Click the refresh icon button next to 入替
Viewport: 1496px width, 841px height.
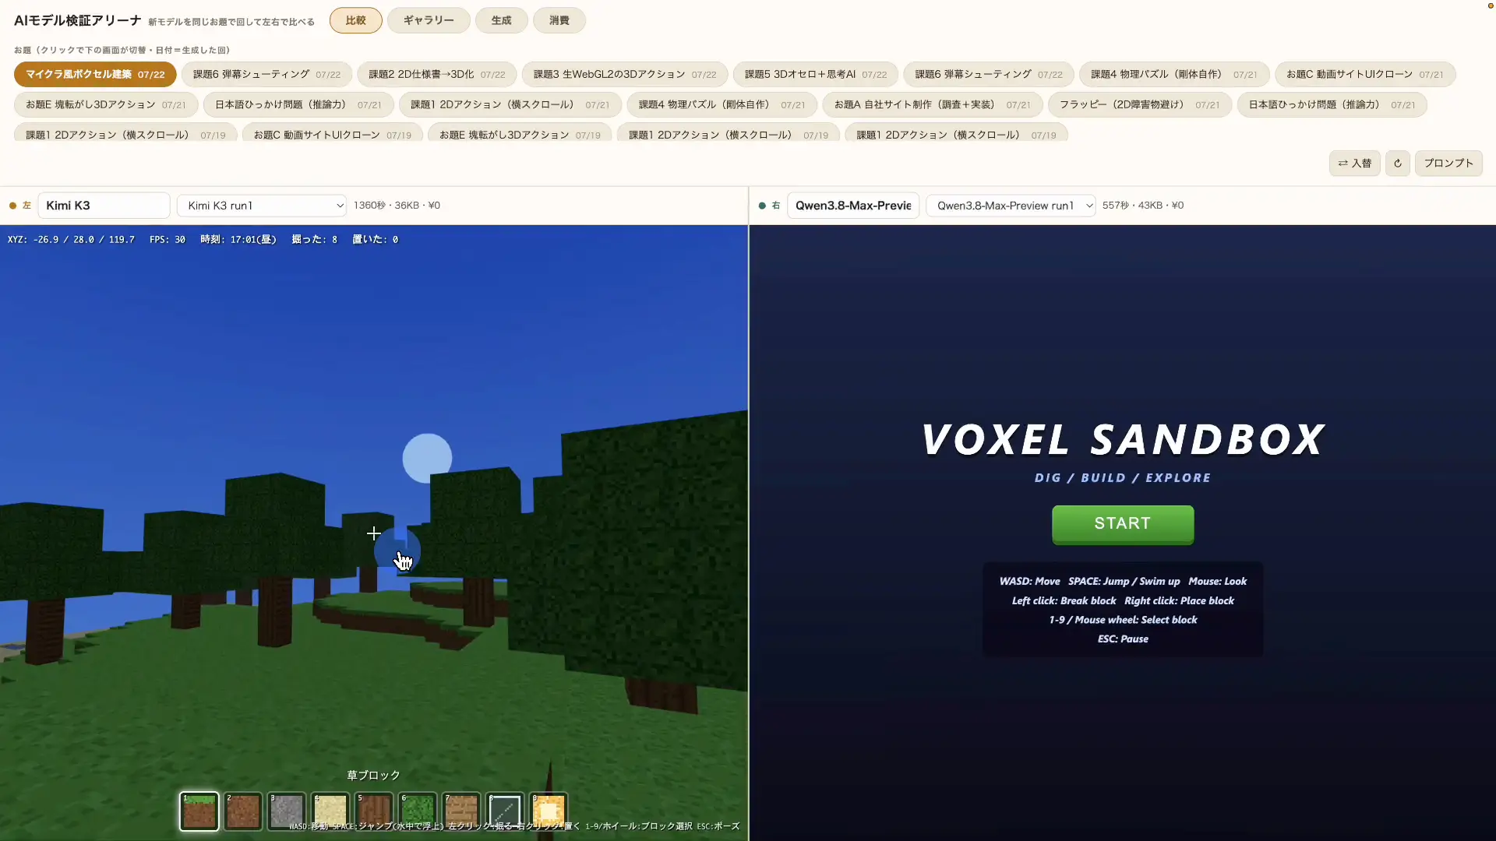[x=1398, y=164]
